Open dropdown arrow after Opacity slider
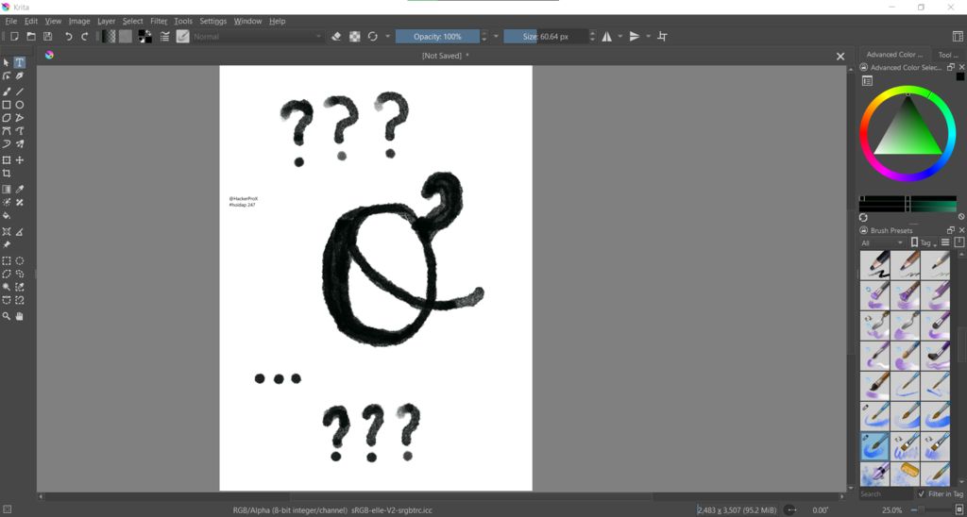The image size is (967, 517). [496, 37]
